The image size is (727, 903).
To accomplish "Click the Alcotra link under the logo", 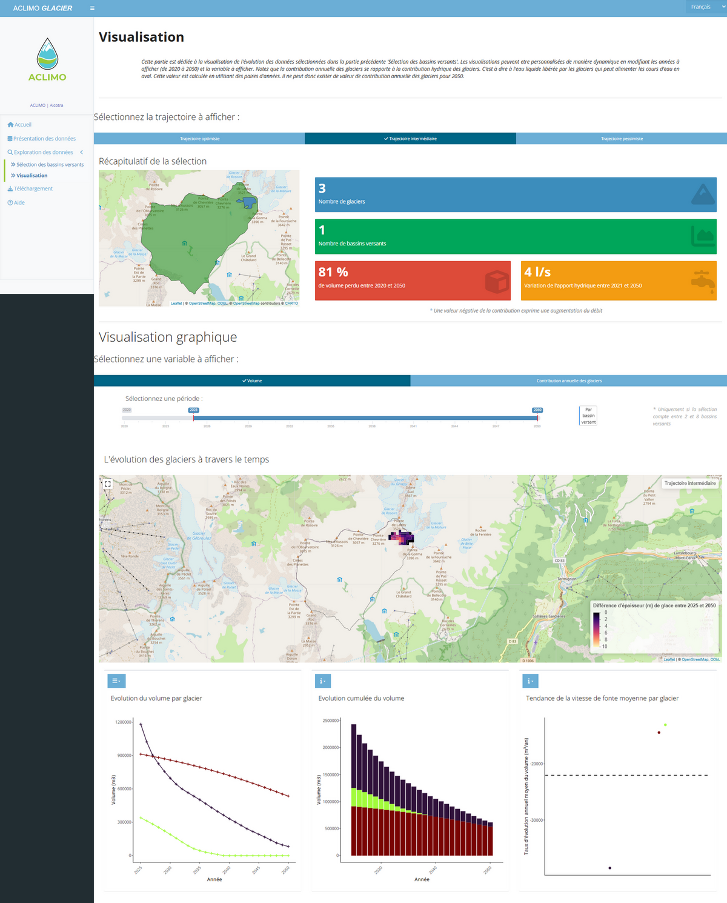I will [x=56, y=105].
